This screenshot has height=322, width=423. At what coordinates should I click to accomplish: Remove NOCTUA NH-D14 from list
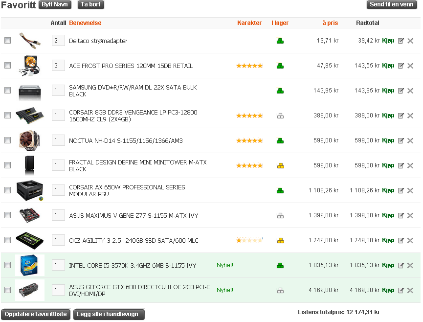[x=410, y=140]
